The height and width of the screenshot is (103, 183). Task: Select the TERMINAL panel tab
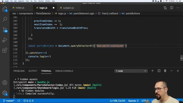[x=46, y=71]
